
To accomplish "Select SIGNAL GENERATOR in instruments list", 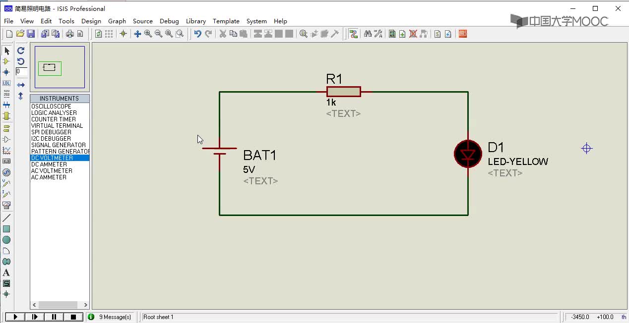I will (x=60, y=145).
